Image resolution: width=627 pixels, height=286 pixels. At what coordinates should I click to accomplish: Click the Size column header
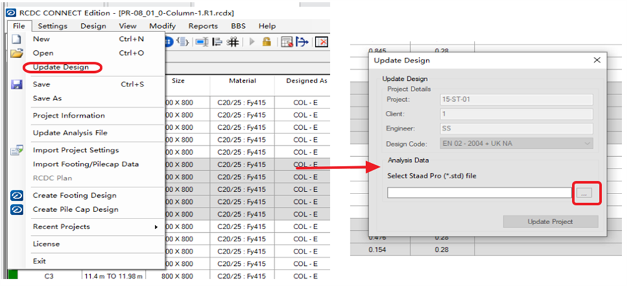178,81
